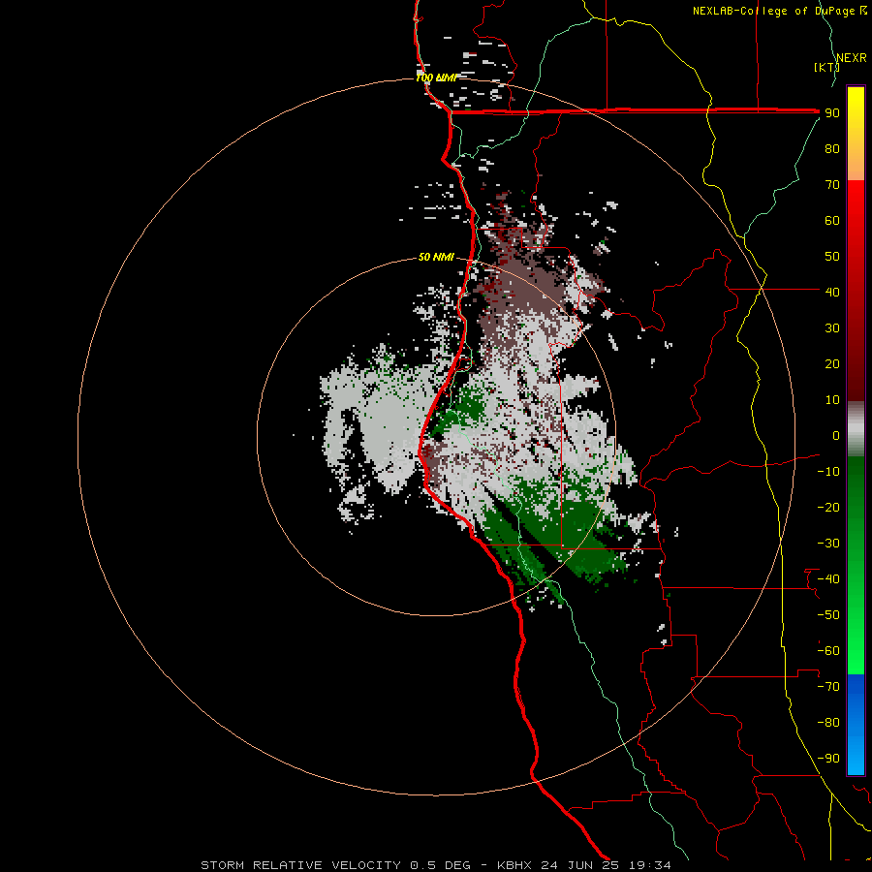This screenshot has height=872, width=872.
Task: Select the positive 10 scale label
Action: coord(832,400)
